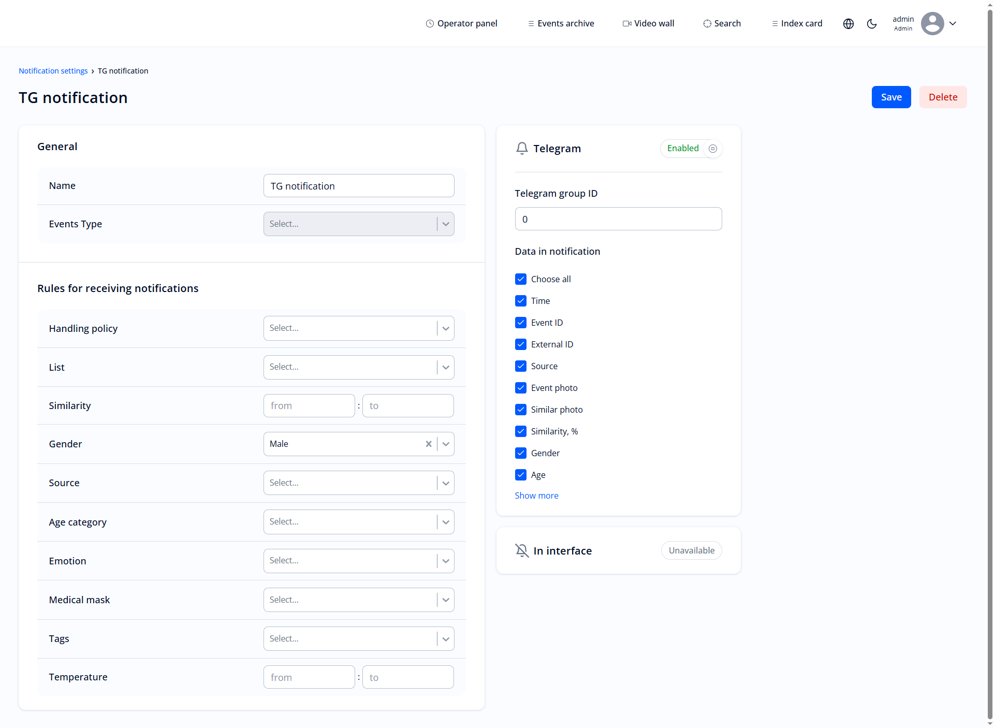Screen dimensions: 994x728
Task: Uncheck the Similarity, % option
Action: [521, 431]
